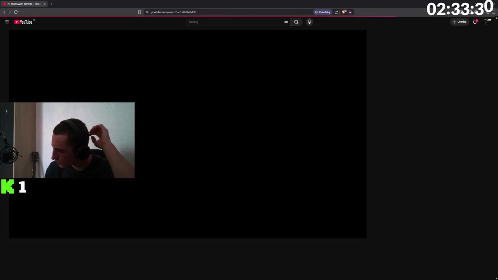Go to YouTube home via logo
The image size is (498, 280).
[x=23, y=22]
